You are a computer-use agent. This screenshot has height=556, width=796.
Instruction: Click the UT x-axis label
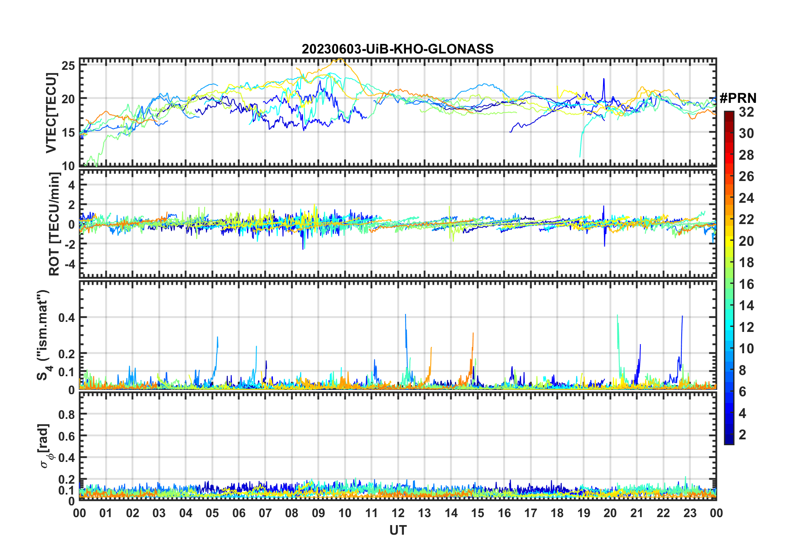tap(398, 530)
